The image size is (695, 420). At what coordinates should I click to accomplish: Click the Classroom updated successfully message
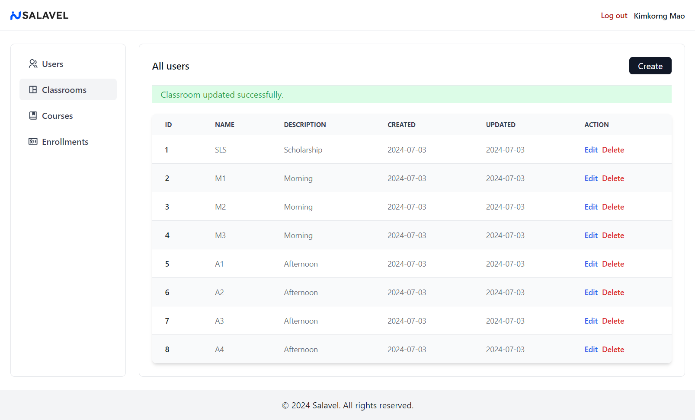coord(222,95)
